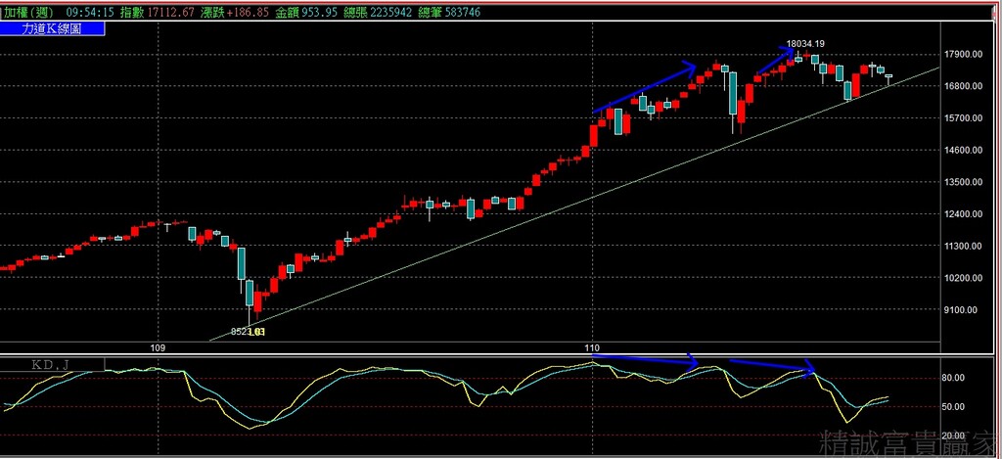Click the 110 year axis label
The image size is (1002, 459).
click(593, 348)
